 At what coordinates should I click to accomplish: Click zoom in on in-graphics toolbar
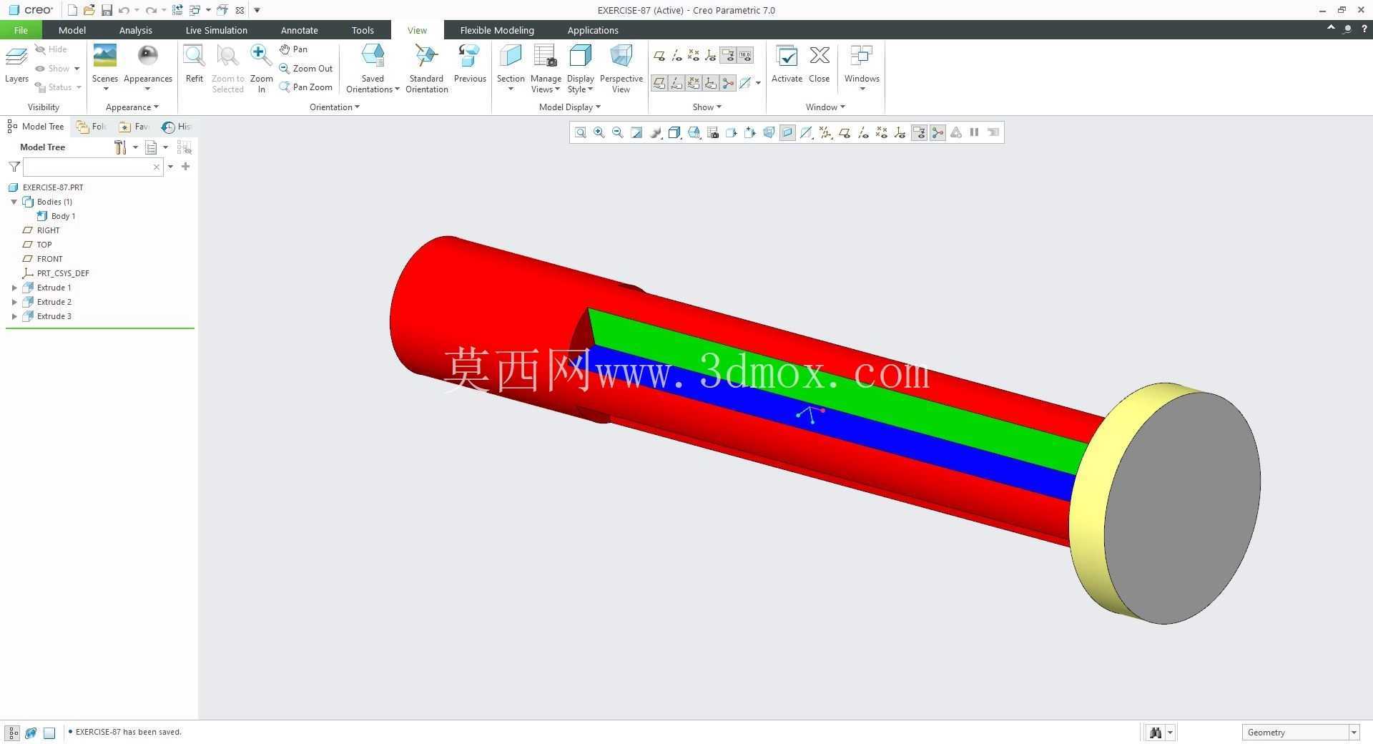[x=599, y=132]
